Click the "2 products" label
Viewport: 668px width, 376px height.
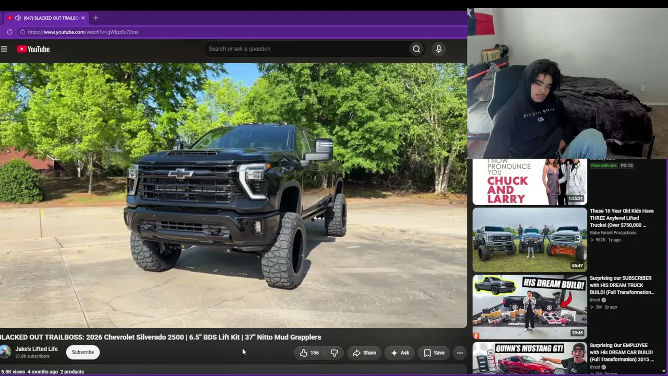tap(72, 372)
